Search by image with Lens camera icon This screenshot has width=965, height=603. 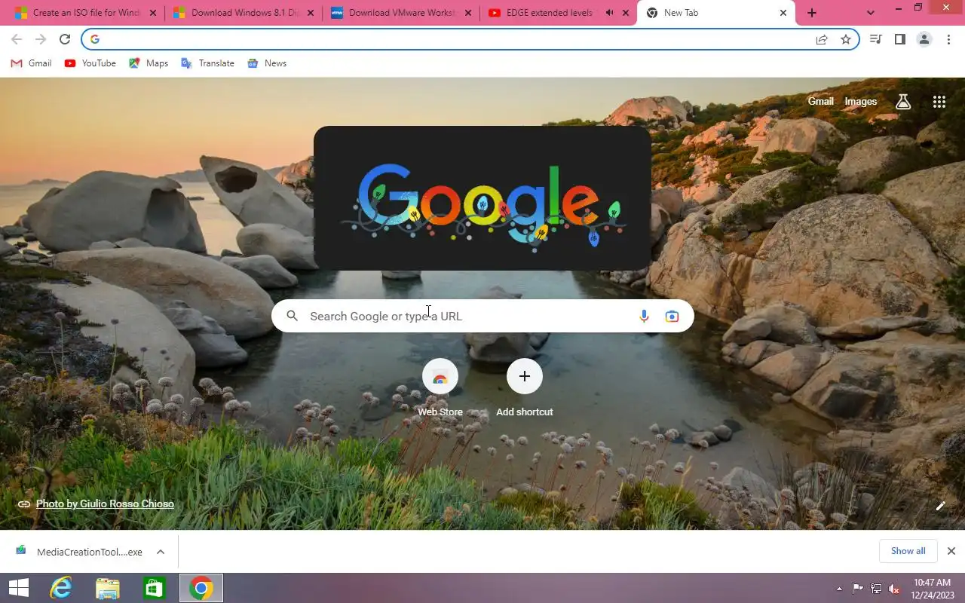click(x=672, y=316)
